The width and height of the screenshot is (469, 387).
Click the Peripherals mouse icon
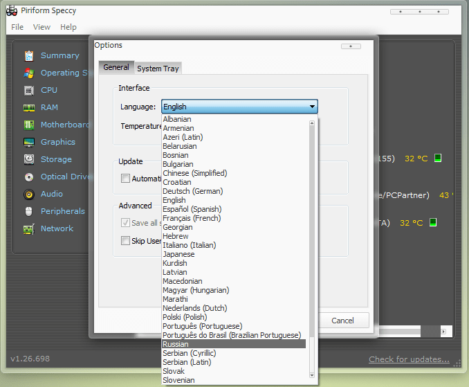click(x=29, y=211)
